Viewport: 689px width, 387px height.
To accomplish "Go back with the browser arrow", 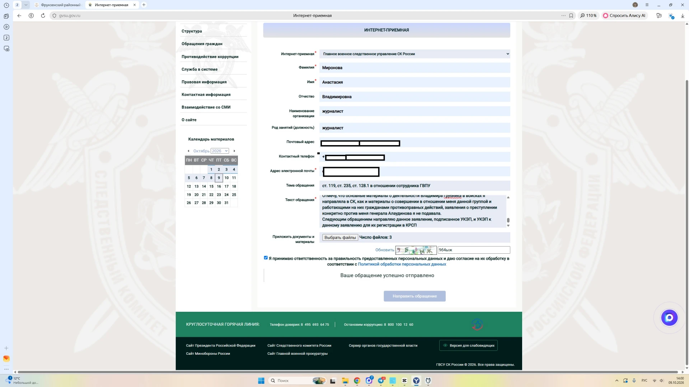I will pyautogui.click(x=19, y=15).
